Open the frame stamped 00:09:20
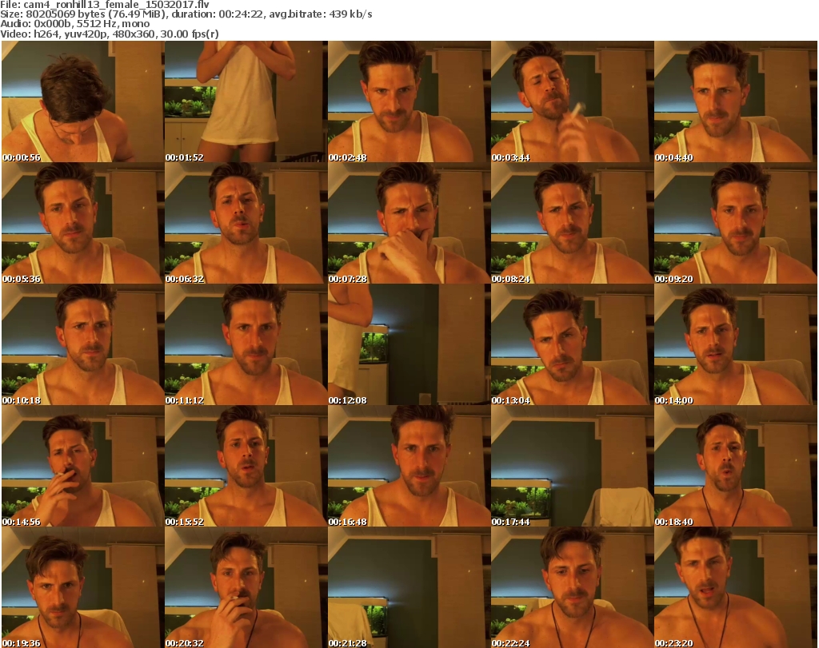 tap(736, 223)
